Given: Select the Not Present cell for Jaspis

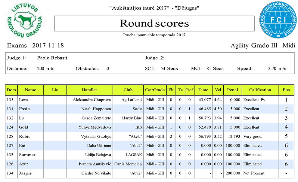Looking at the screenshot, I should pos(254,173).
